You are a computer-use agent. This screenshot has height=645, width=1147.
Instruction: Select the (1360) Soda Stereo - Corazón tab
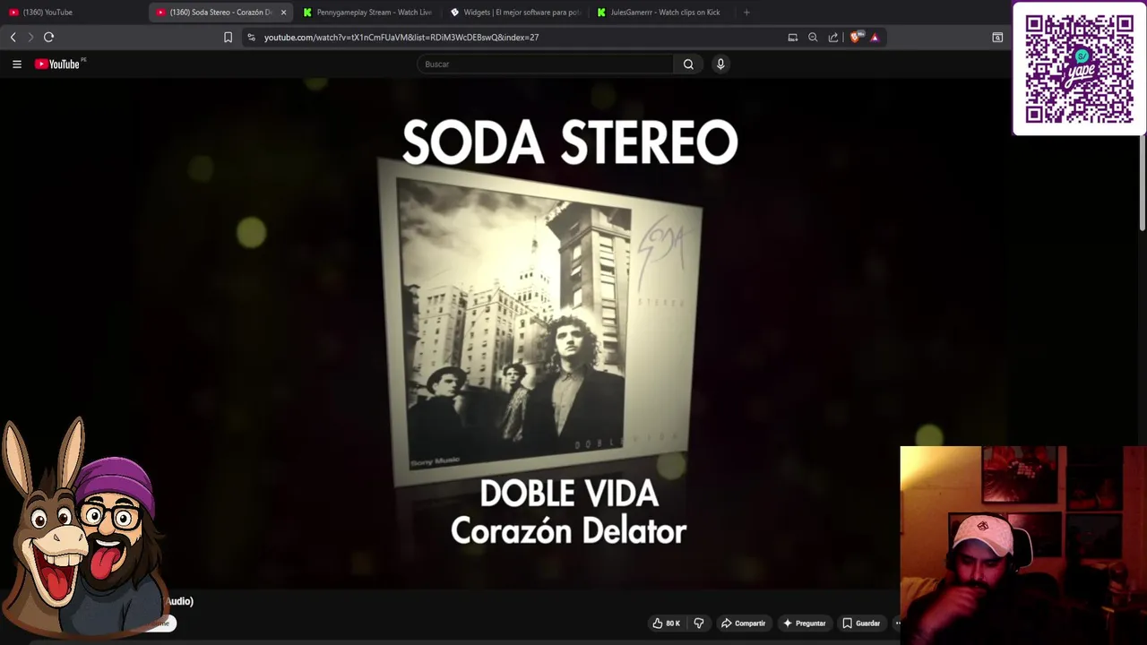(x=220, y=13)
